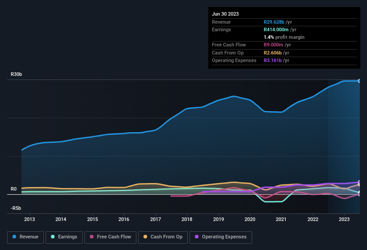Click the 2014 x-axis label

click(x=61, y=219)
